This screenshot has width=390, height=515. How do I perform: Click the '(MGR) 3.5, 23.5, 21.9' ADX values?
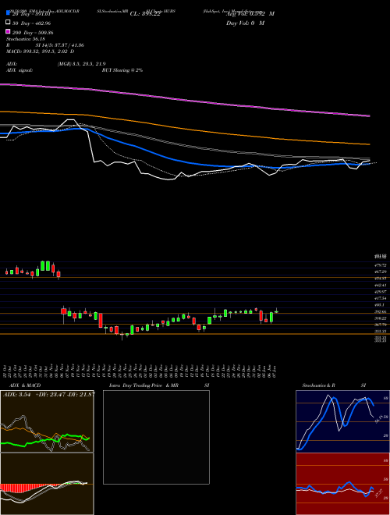[x=81, y=64]
